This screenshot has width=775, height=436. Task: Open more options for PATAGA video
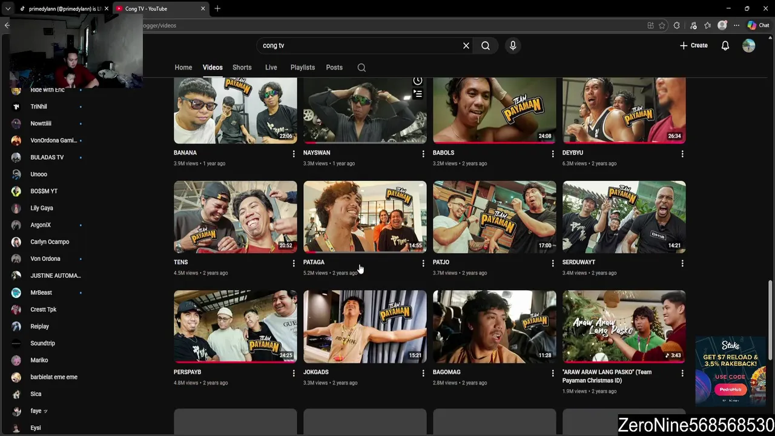(423, 263)
